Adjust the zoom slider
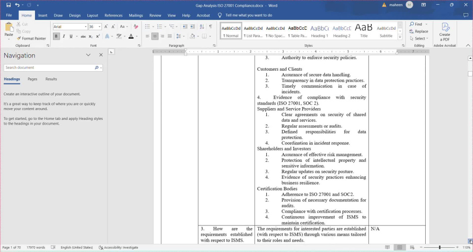Screen dimensions: 473x252 coord(439,247)
